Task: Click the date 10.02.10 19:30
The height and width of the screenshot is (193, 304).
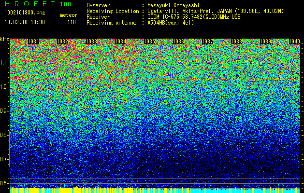Action: point(25,22)
